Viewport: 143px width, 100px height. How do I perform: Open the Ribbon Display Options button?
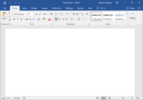click(x=117, y=3)
